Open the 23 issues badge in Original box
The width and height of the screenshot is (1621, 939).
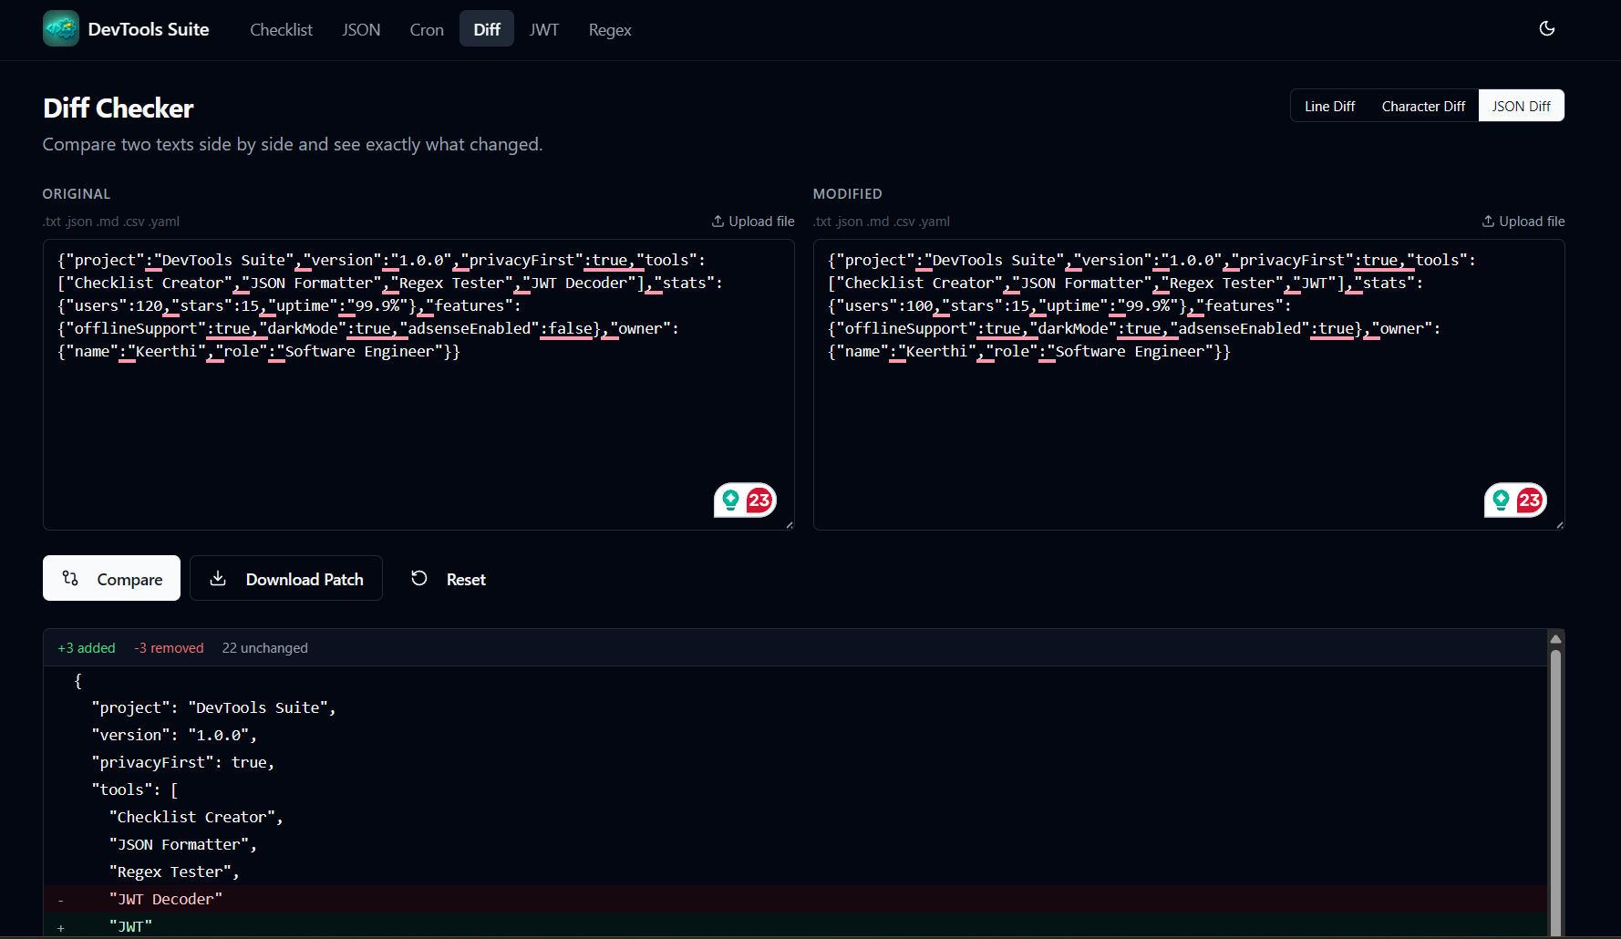[759, 500]
